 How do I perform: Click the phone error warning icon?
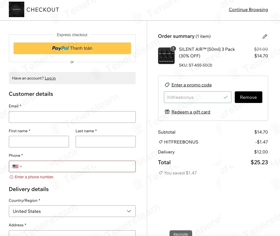click(x=11, y=177)
